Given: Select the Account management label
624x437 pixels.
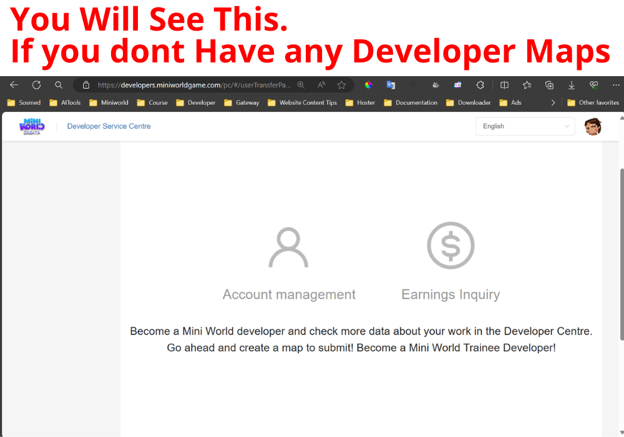Looking at the screenshot, I should point(289,295).
